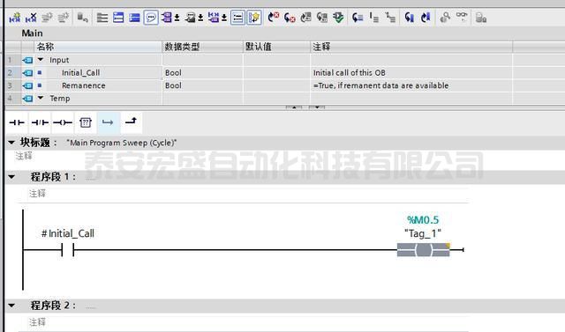The image size is (565, 332).
Task: Toggle the outlined list-view toolbar button
Action: pos(237,18)
